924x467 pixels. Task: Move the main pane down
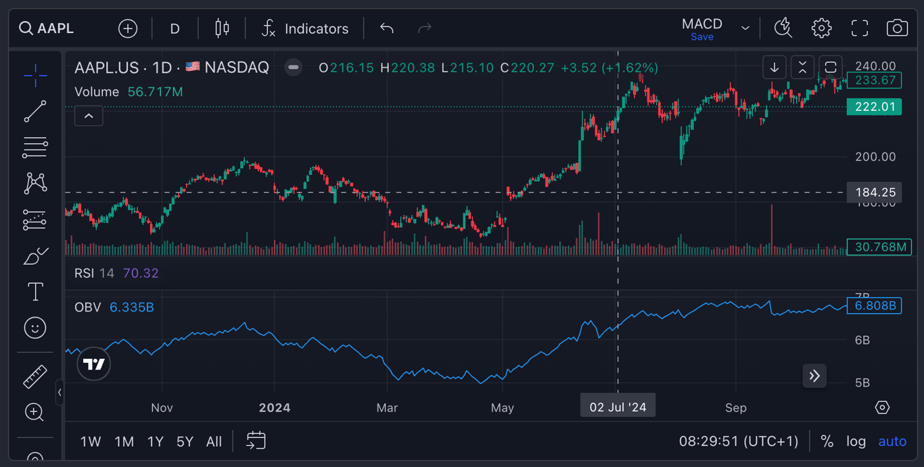point(775,67)
